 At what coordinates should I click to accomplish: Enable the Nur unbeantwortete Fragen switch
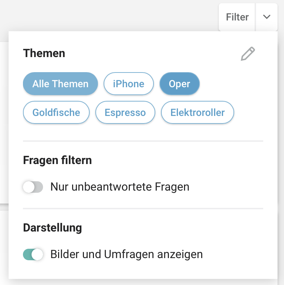(33, 187)
